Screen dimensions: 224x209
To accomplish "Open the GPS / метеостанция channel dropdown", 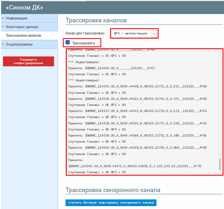I will [131, 33].
